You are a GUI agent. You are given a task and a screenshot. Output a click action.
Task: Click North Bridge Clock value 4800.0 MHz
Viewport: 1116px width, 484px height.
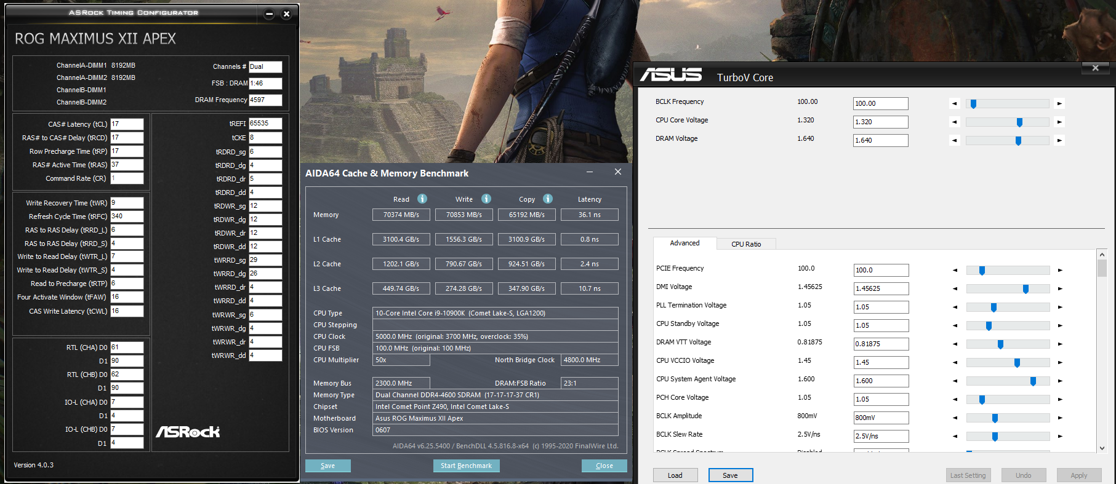pos(590,360)
